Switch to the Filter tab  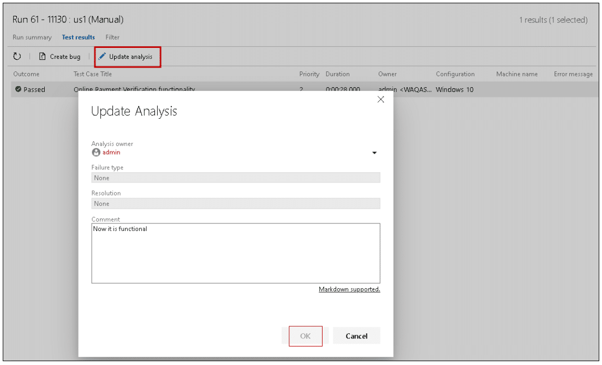click(112, 37)
